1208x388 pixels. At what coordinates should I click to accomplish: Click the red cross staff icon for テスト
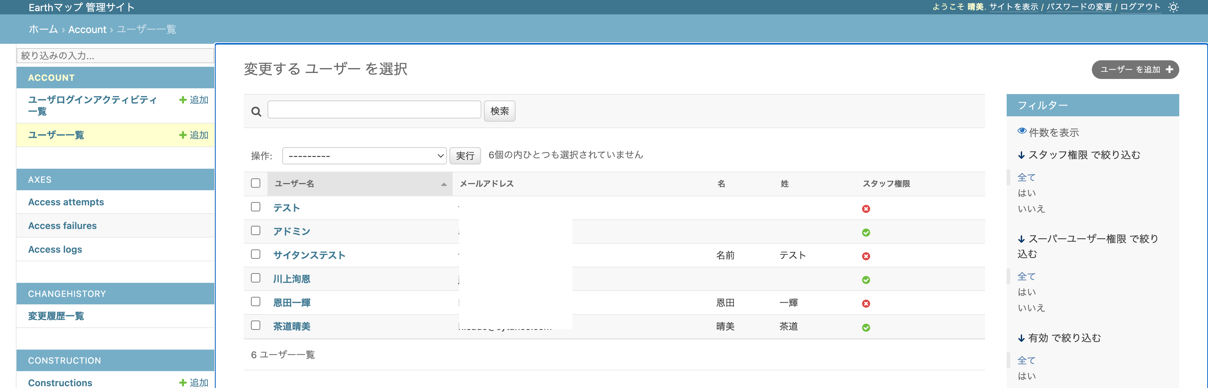866,209
